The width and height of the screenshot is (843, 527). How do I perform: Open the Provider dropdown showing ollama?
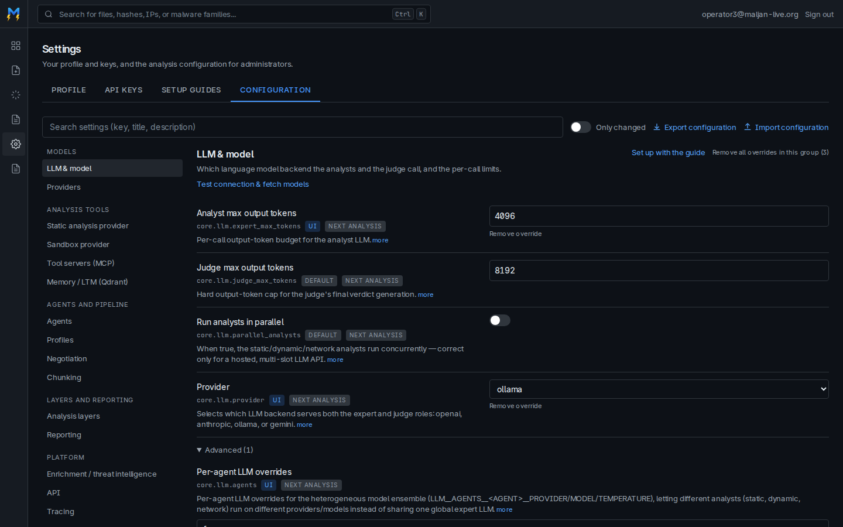(x=659, y=389)
